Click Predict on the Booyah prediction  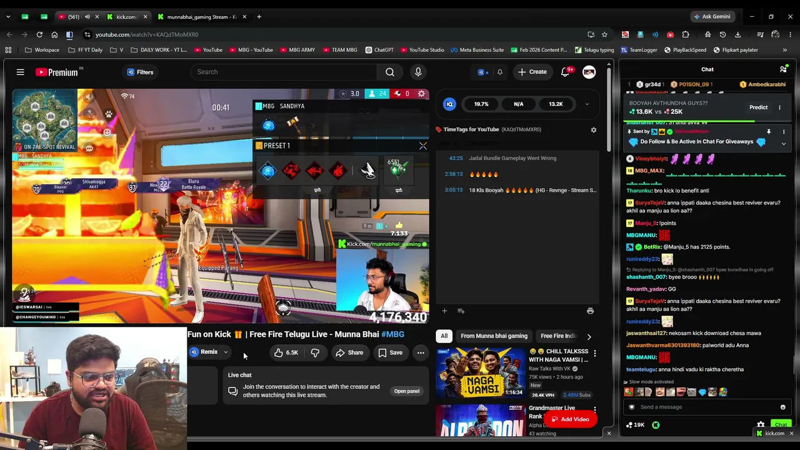758,107
